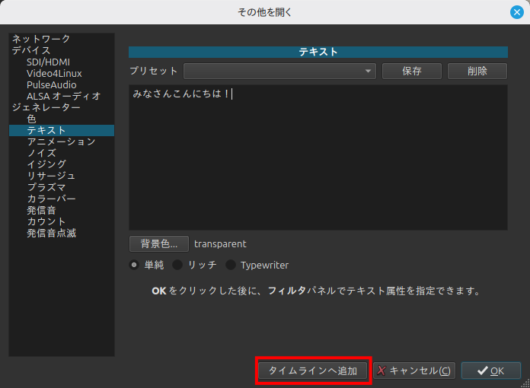Choose Video4Linux from the list

point(54,73)
